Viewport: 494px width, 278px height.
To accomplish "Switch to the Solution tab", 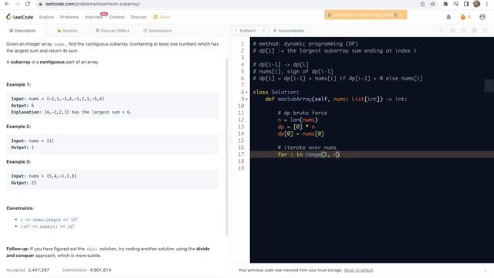I will (67, 31).
